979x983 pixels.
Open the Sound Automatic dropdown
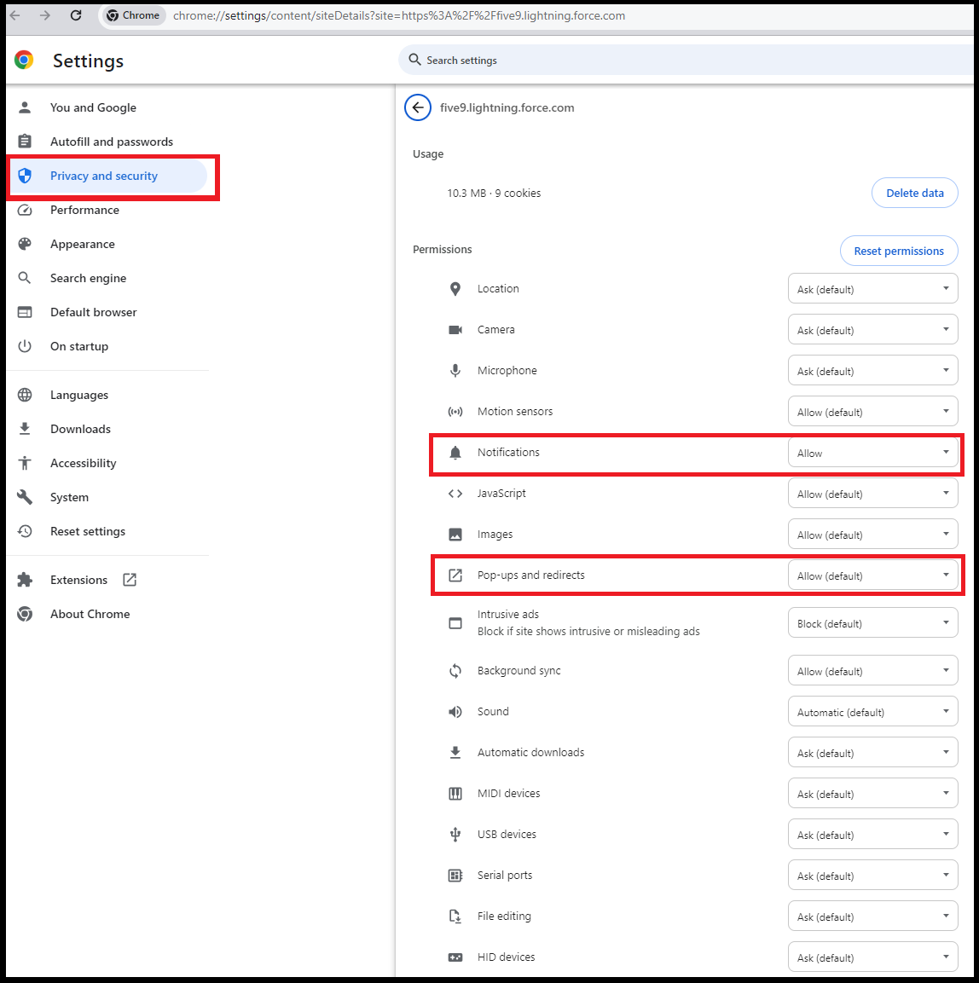872,712
